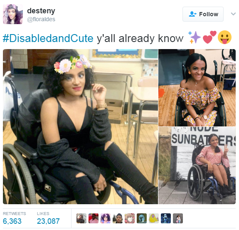Click the yellow cartoon liker avatar
The image size is (239, 230).
pos(154,218)
